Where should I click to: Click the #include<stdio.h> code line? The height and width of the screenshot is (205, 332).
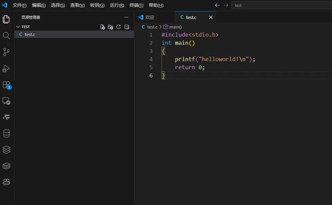190,35
